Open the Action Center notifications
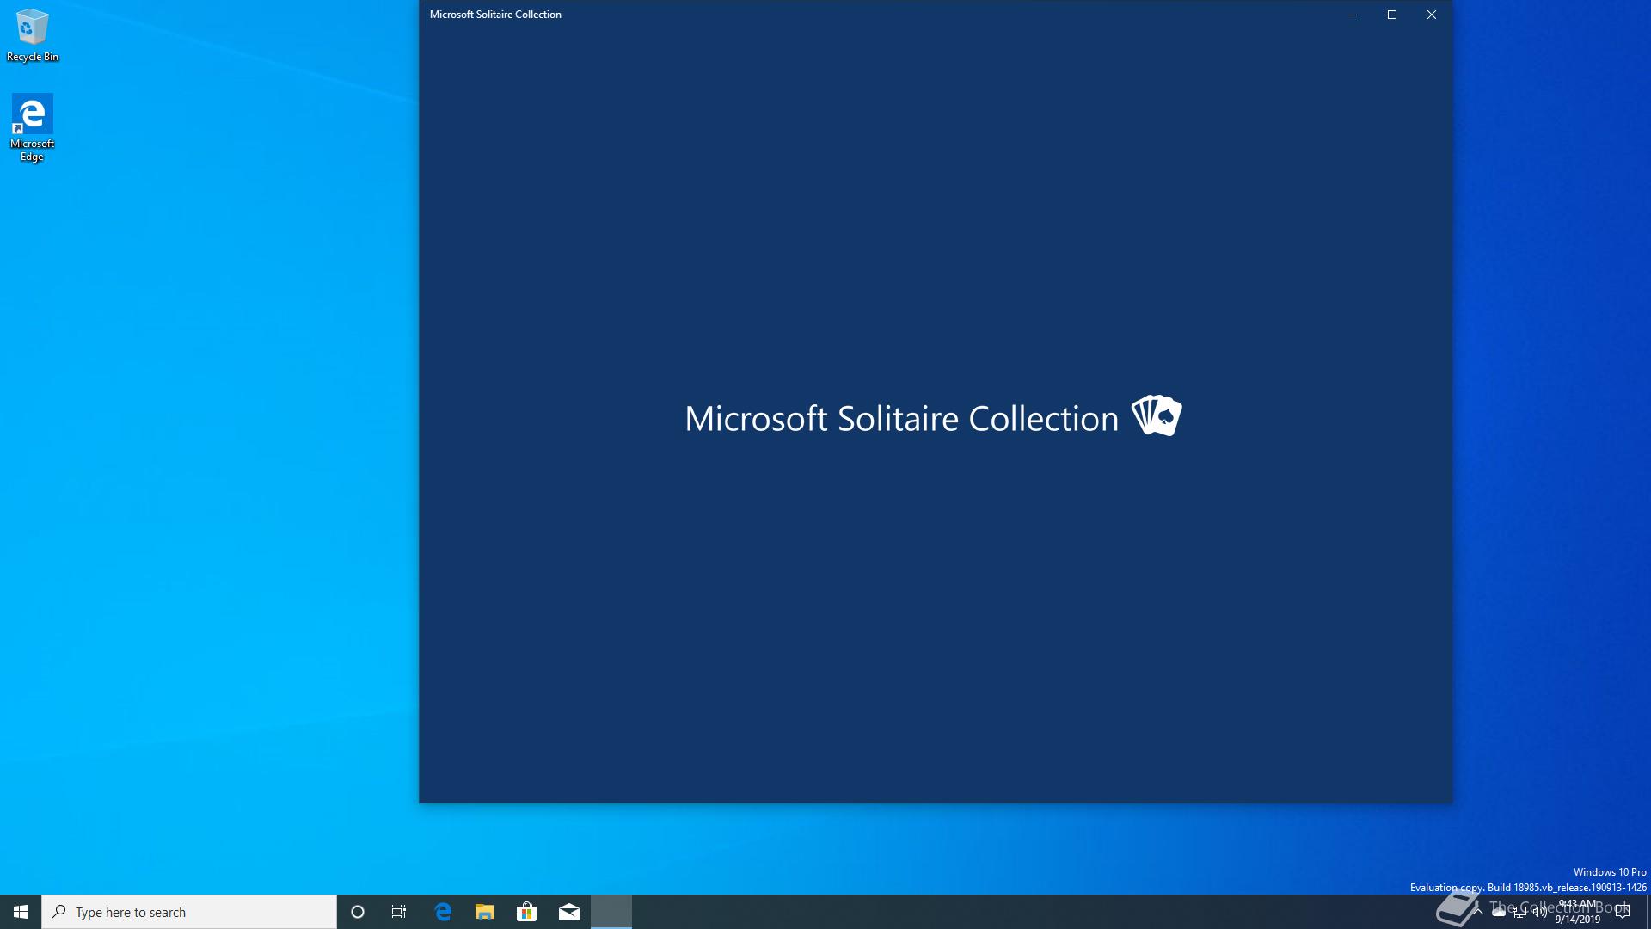The height and width of the screenshot is (929, 1651). [x=1623, y=912]
